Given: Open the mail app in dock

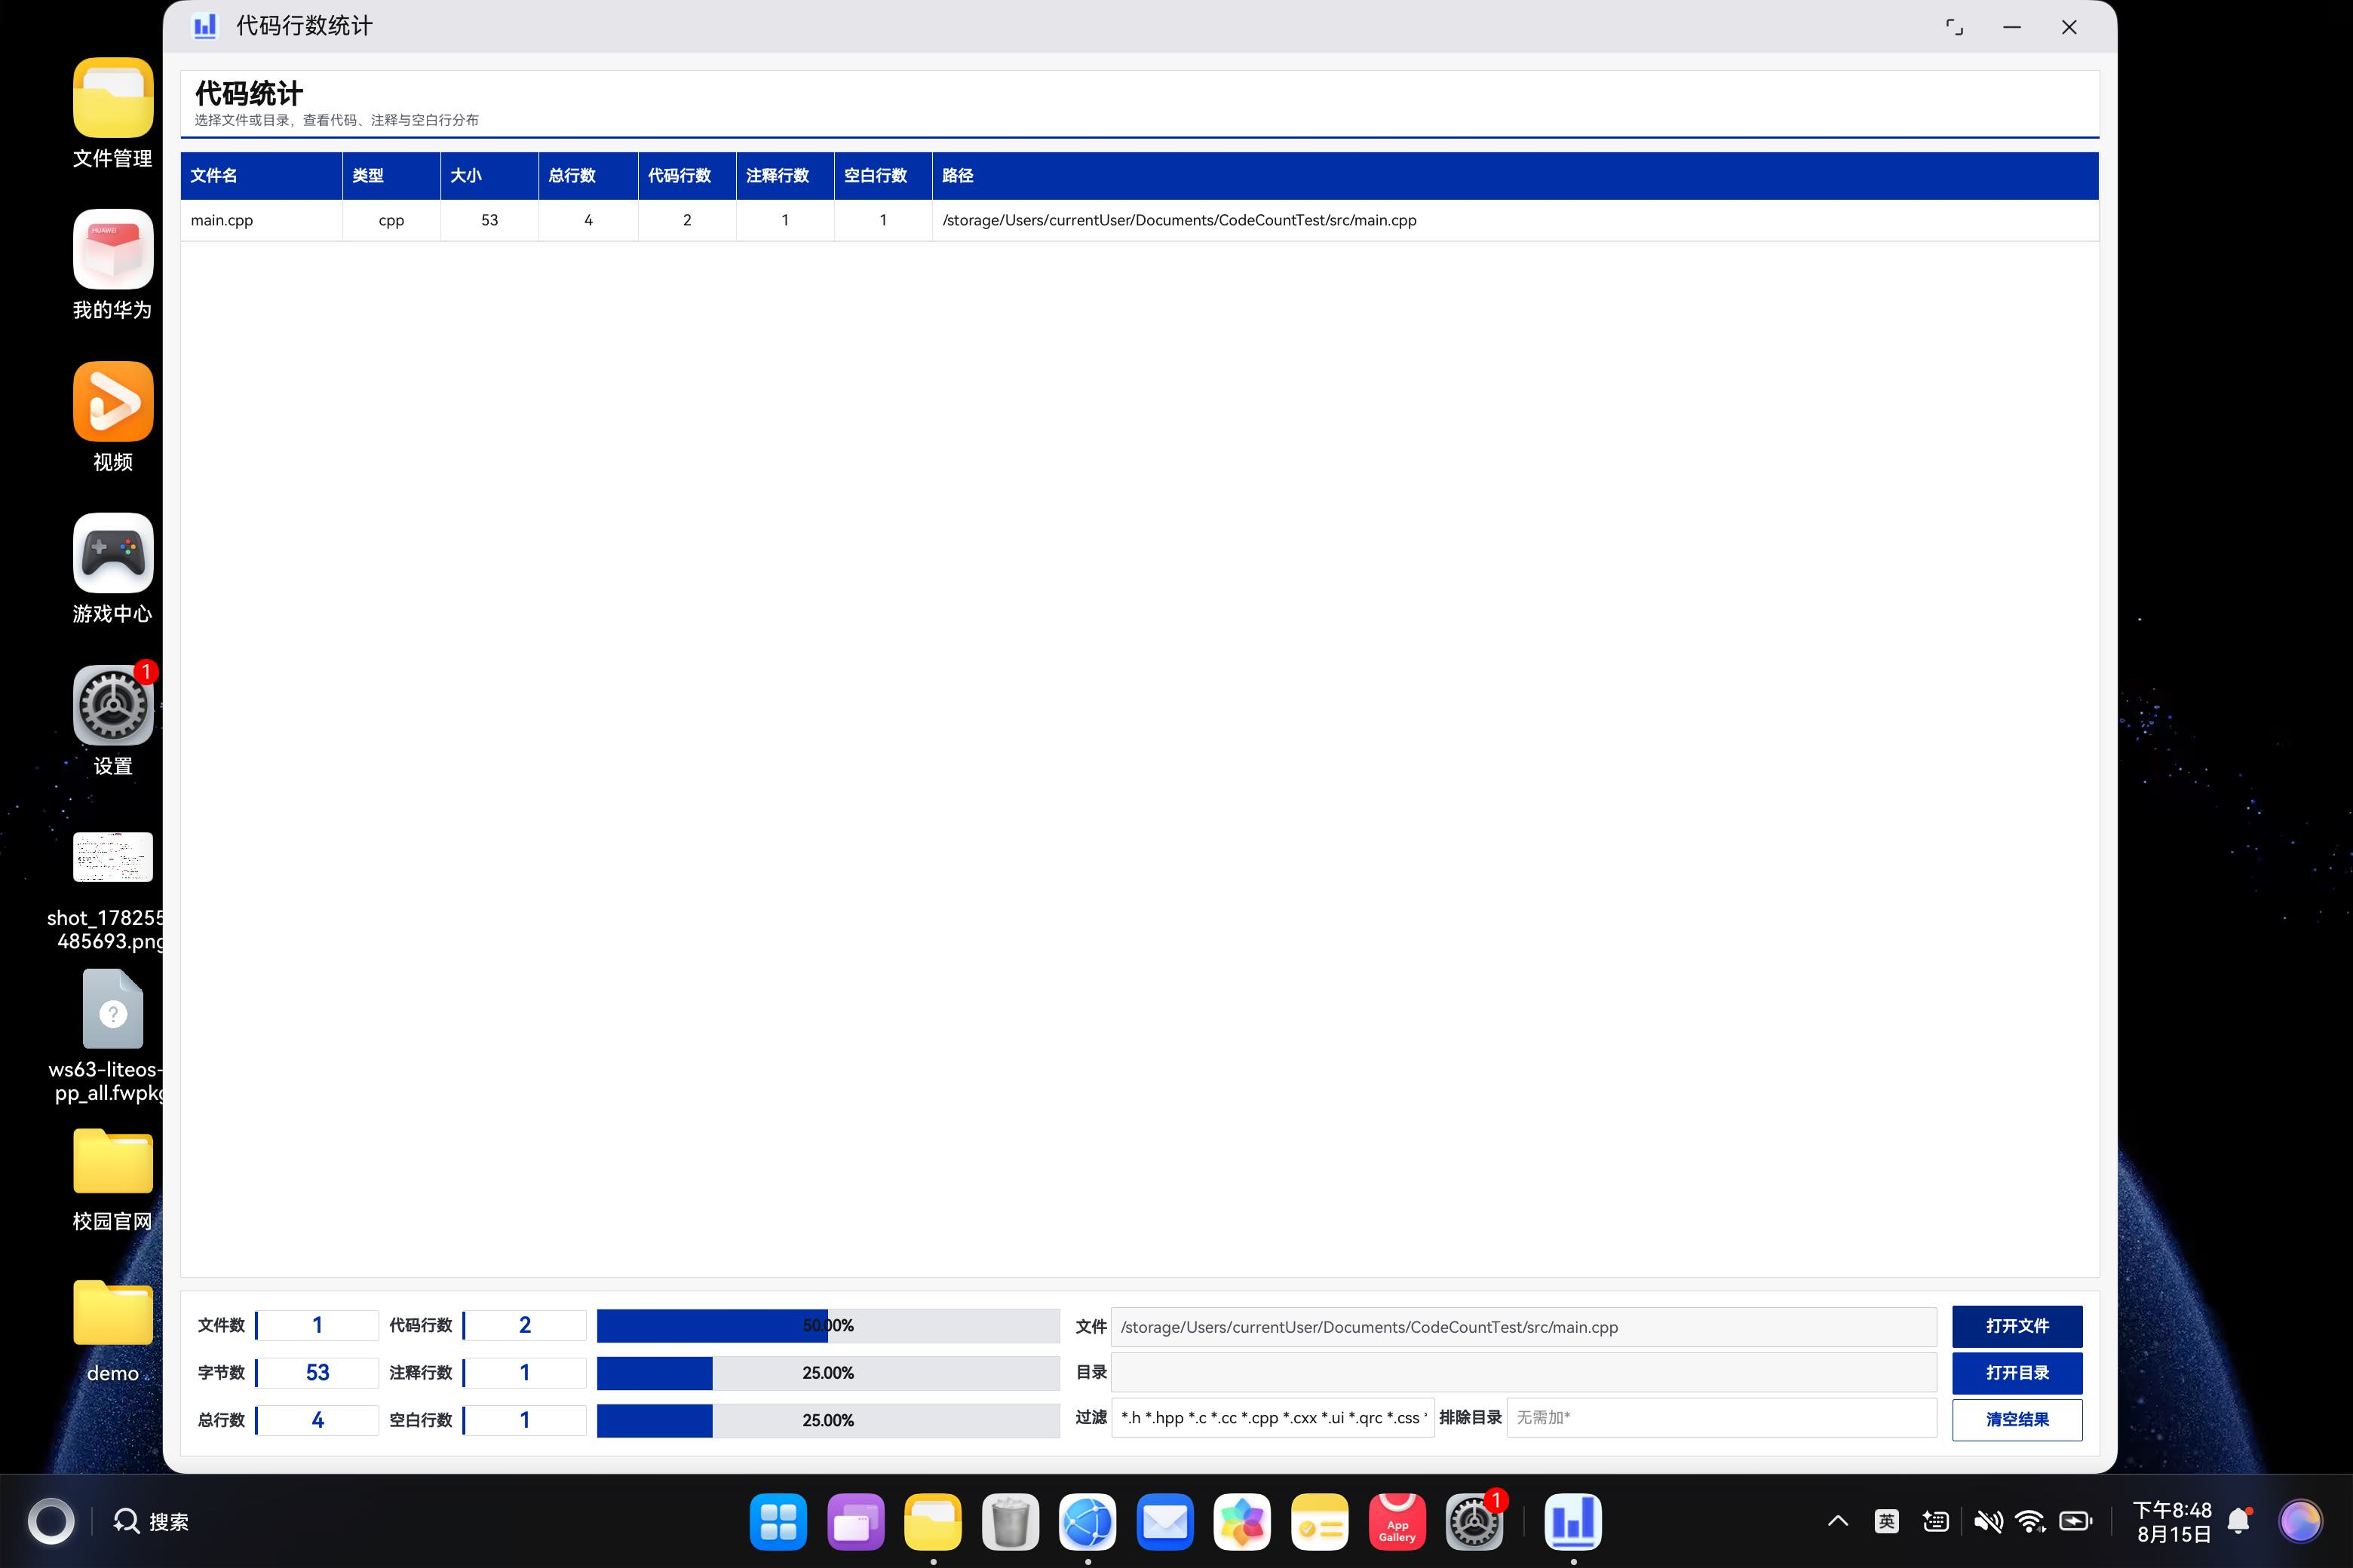Looking at the screenshot, I should [1165, 1522].
